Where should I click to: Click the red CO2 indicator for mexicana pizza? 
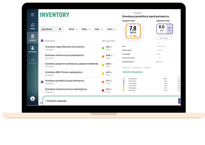[103, 90]
